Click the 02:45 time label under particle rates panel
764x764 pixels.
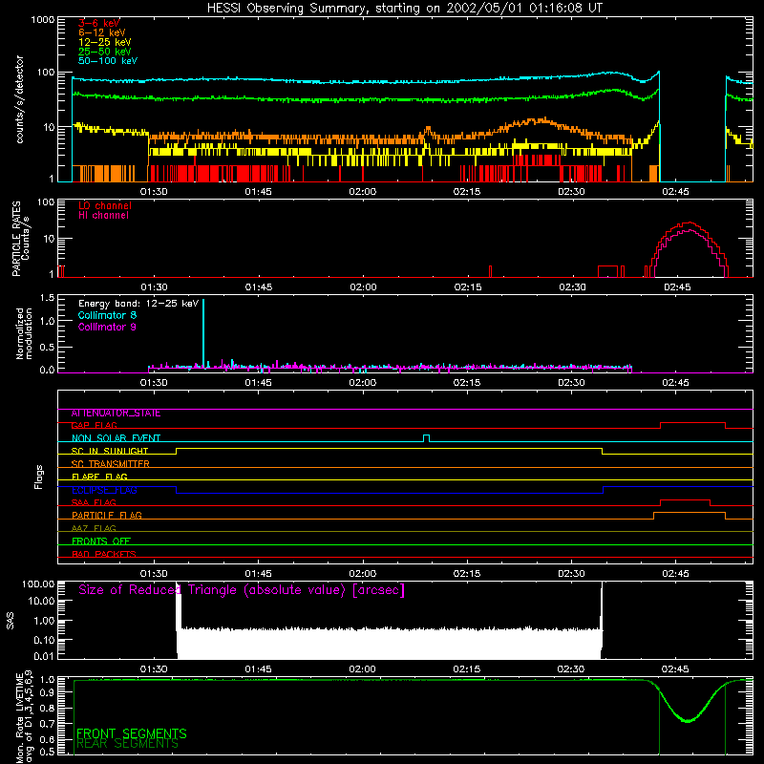pyautogui.click(x=677, y=286)
